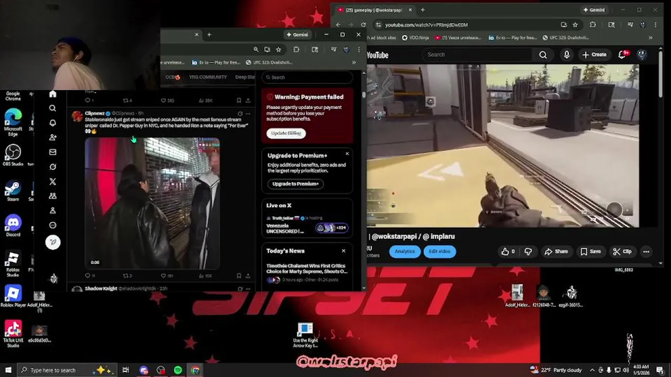Click YouTube search magnifier button
This screenshot has height=377, width=671.
click(543, 54)
